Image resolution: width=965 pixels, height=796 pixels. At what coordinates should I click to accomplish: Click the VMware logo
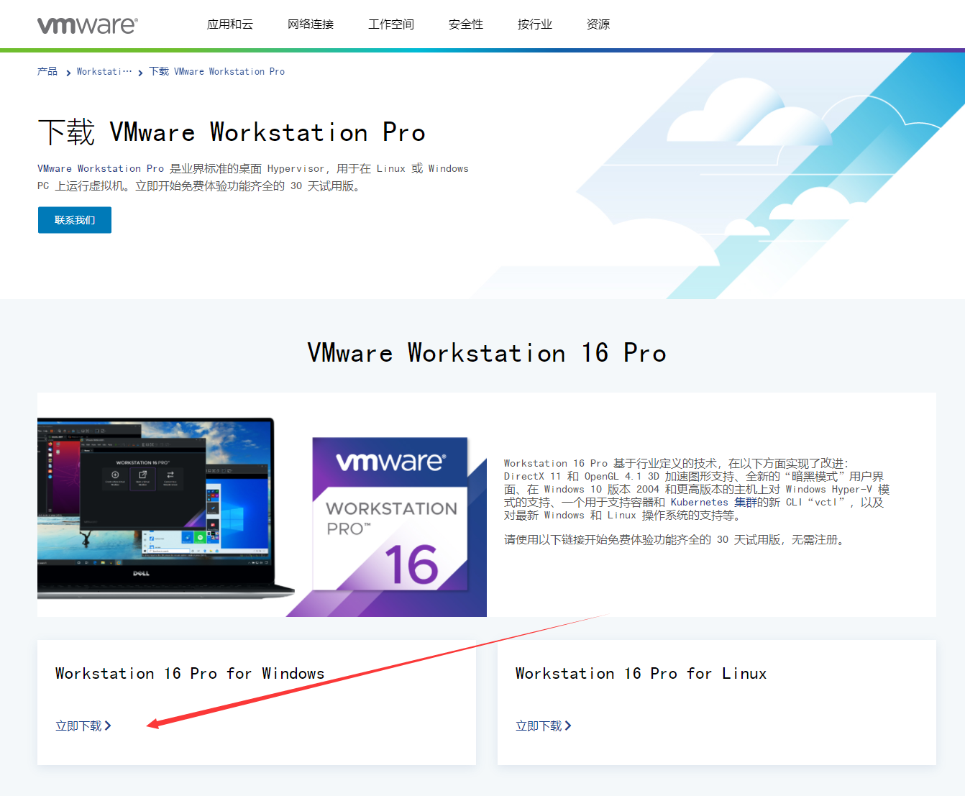[x=87, y=25]
